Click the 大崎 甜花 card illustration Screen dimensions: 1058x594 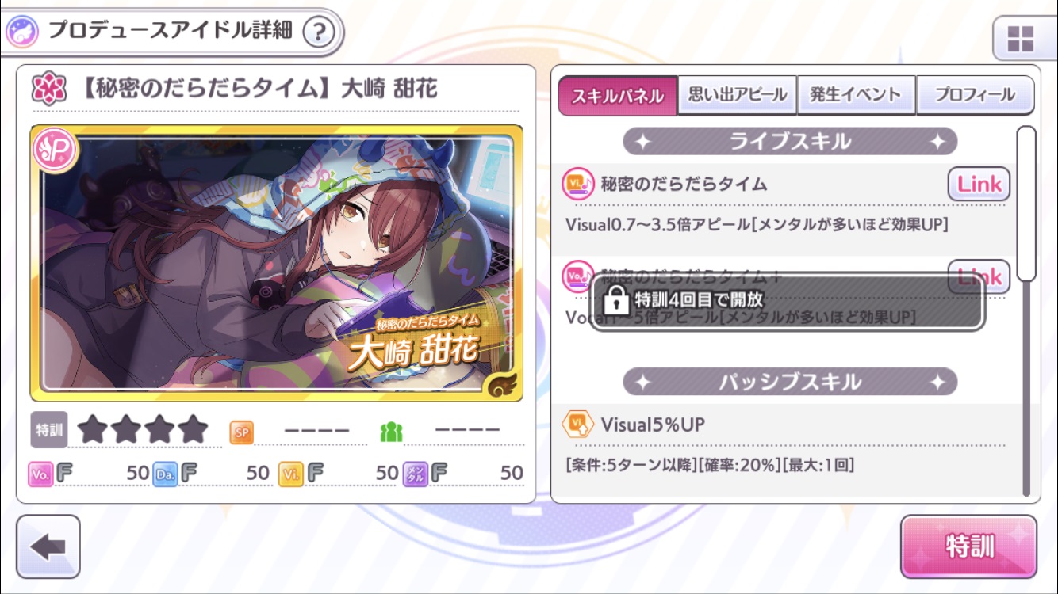pos(277,263)
